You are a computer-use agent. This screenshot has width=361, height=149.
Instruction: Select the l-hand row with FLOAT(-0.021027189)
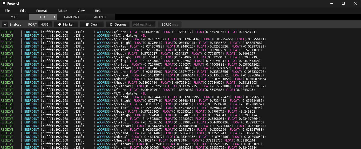click(x=133, y=39)
